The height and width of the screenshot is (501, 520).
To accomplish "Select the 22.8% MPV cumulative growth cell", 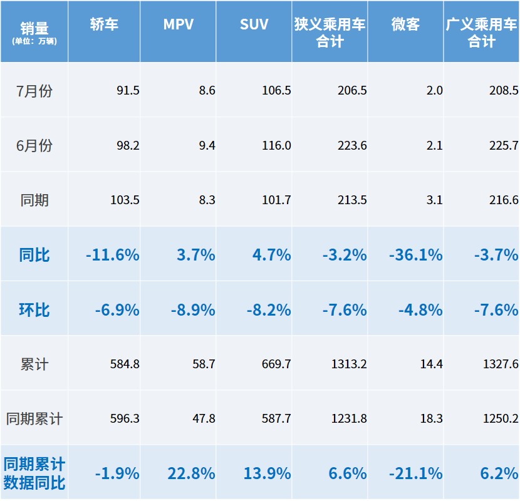I will click(191, 473).
